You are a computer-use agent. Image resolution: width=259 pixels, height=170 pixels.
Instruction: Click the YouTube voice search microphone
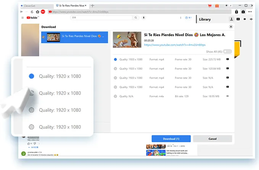(143, 17)
